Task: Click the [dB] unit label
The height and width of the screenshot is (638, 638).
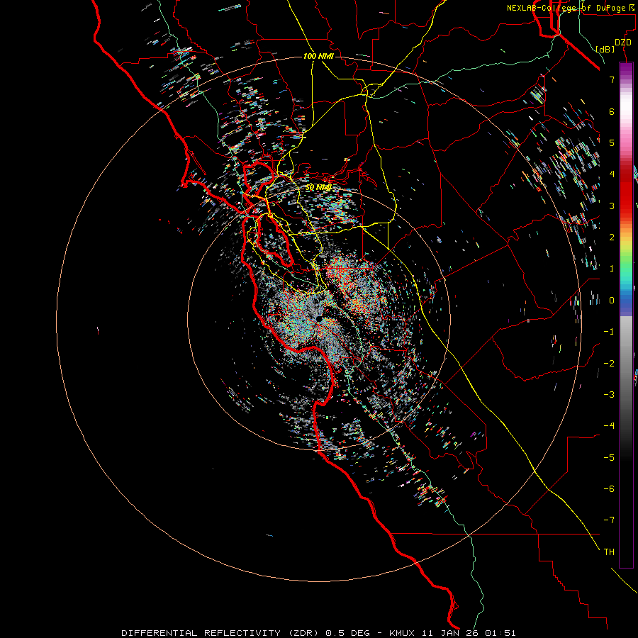Action: (605, 49)
